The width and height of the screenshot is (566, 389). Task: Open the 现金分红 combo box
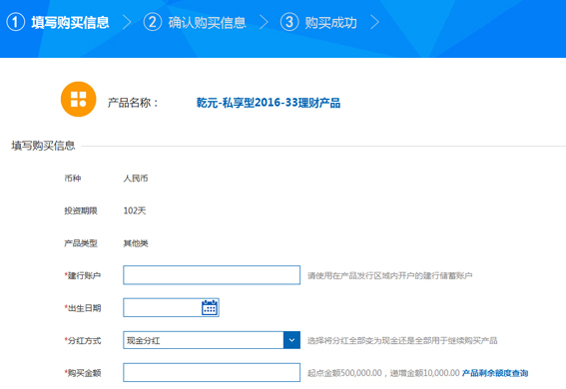click(x=212, y=340)
